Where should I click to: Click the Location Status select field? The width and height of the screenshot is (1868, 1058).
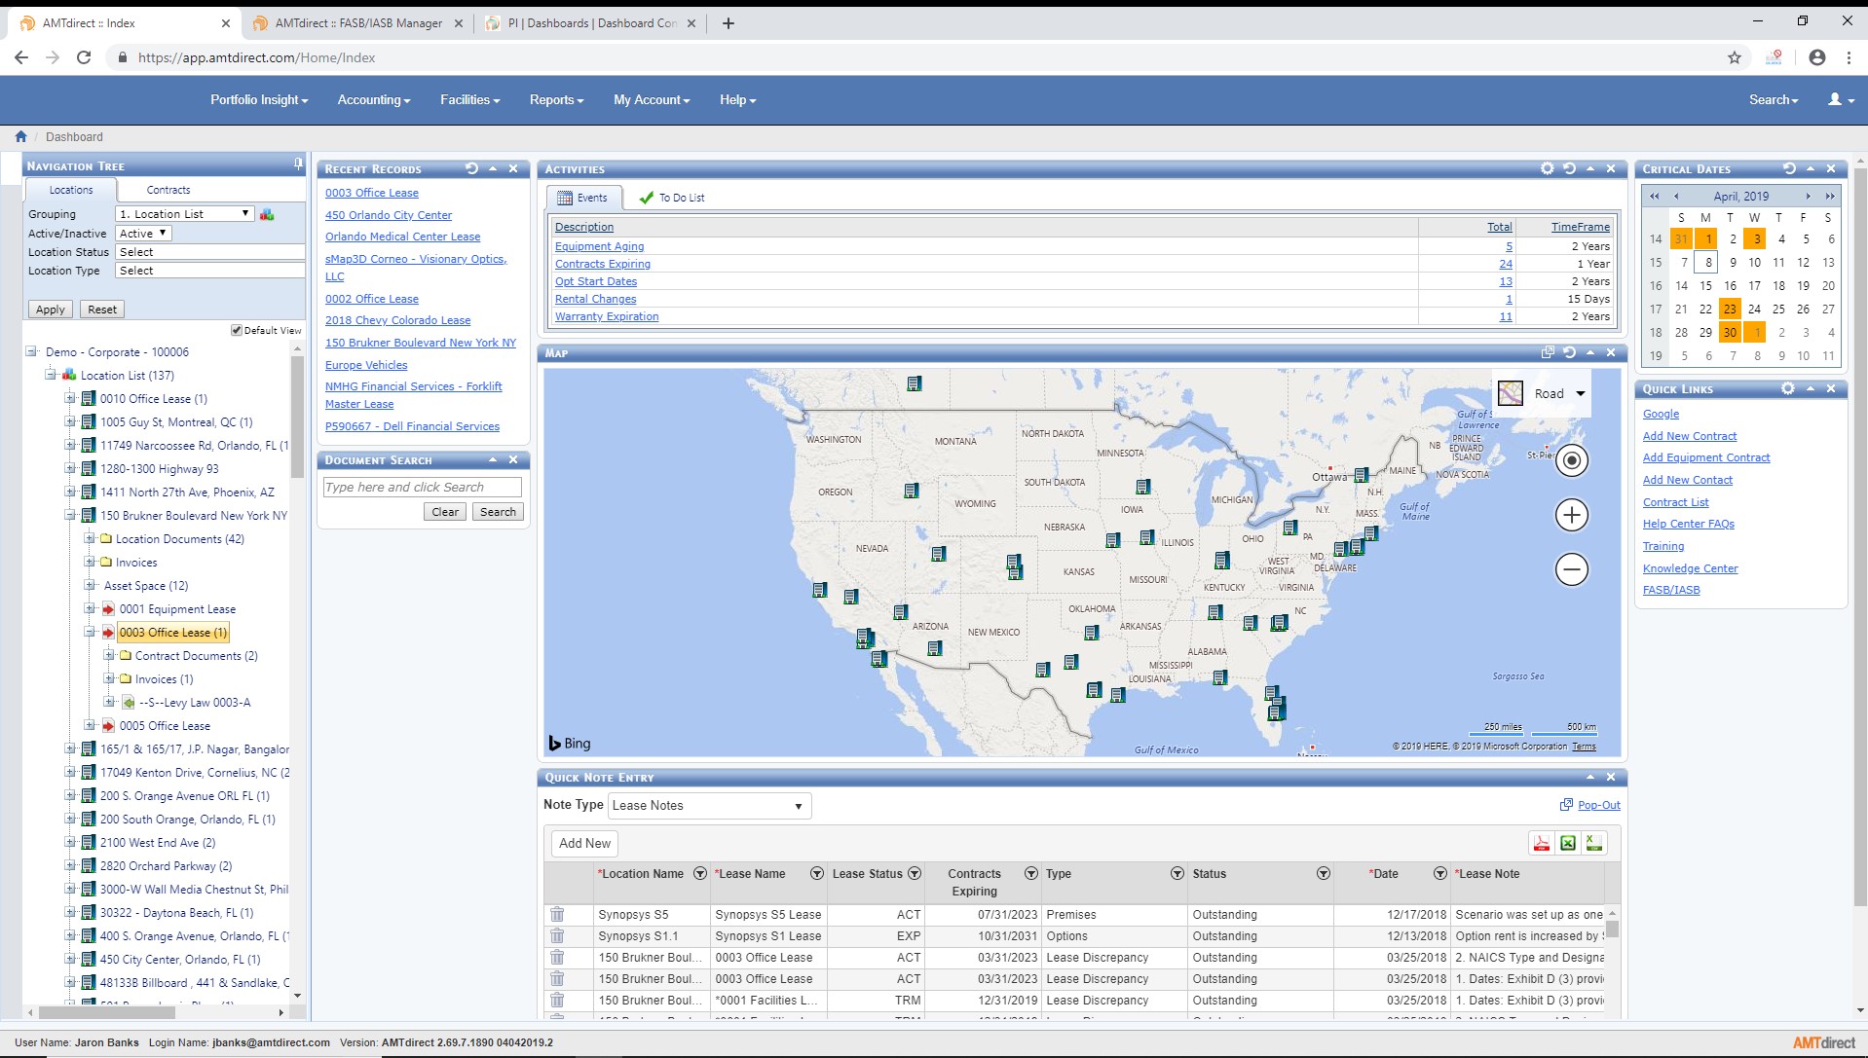pyautogui.click(x=210, y=251)
